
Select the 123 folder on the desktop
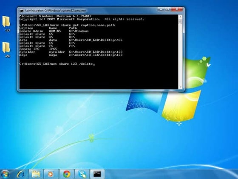pyautogui.click(x=6, y=23)
